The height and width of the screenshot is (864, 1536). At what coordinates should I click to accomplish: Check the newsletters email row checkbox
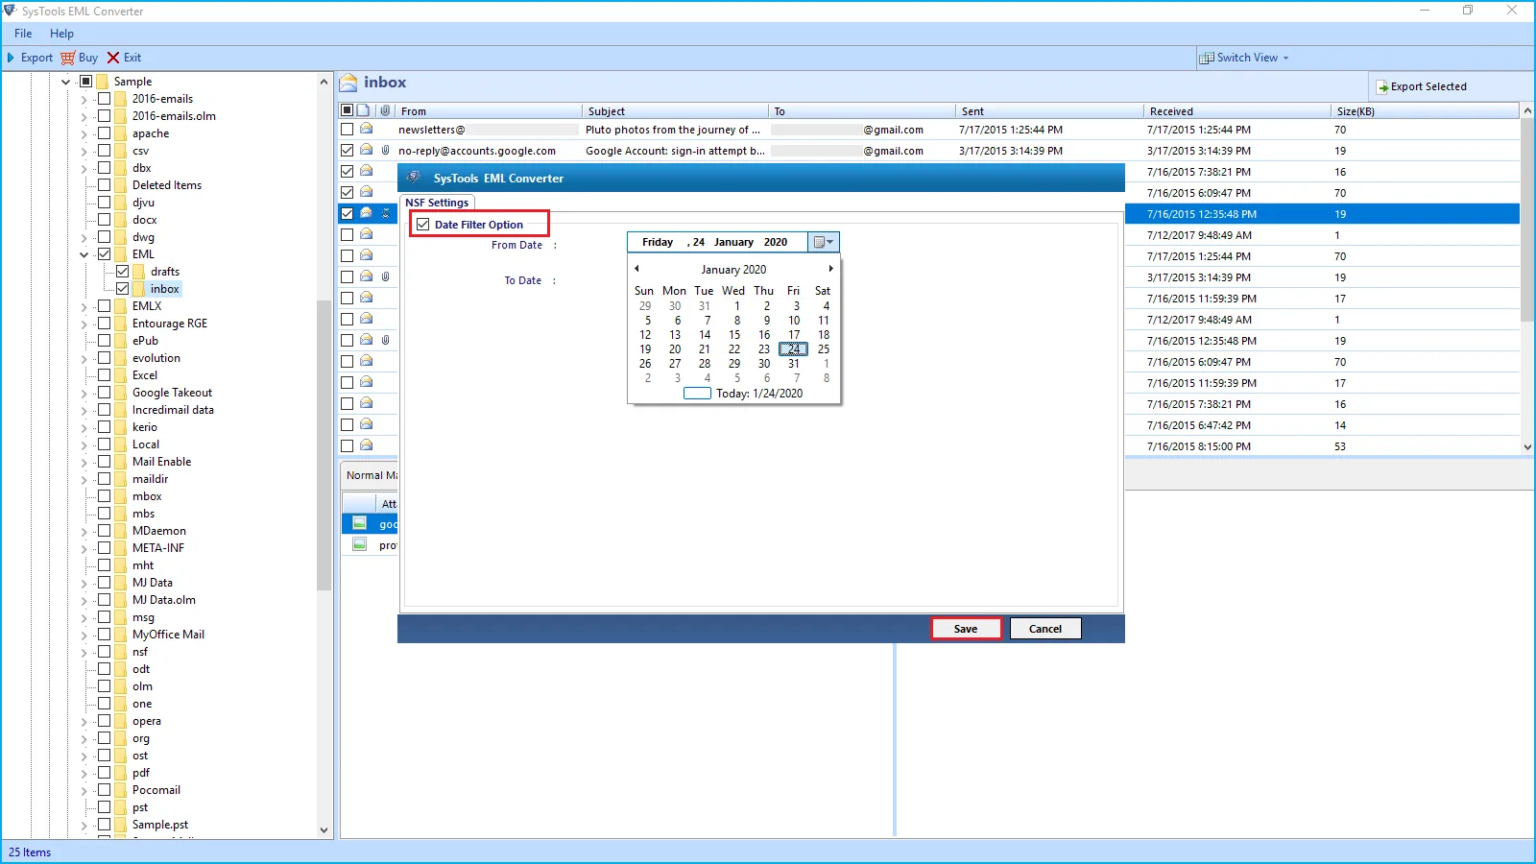pos(348,130)
